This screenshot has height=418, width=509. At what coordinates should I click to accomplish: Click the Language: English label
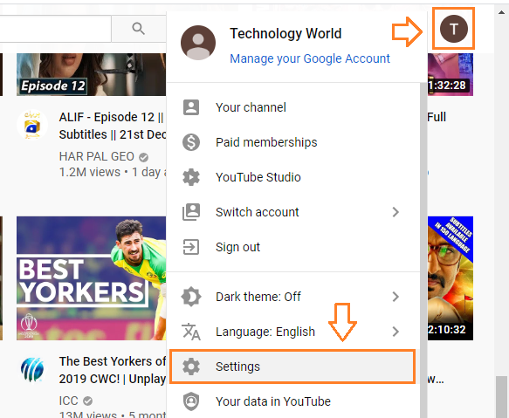click(x=265, y=332)
